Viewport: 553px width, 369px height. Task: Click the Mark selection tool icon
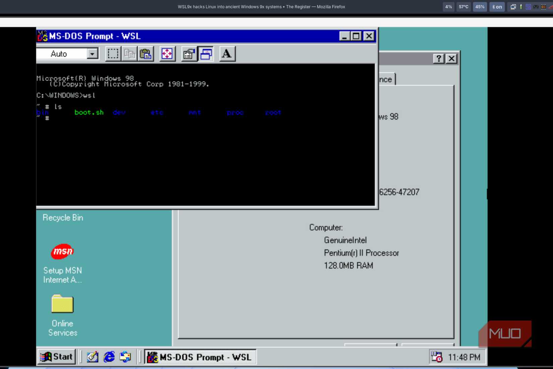click(113, 54)
